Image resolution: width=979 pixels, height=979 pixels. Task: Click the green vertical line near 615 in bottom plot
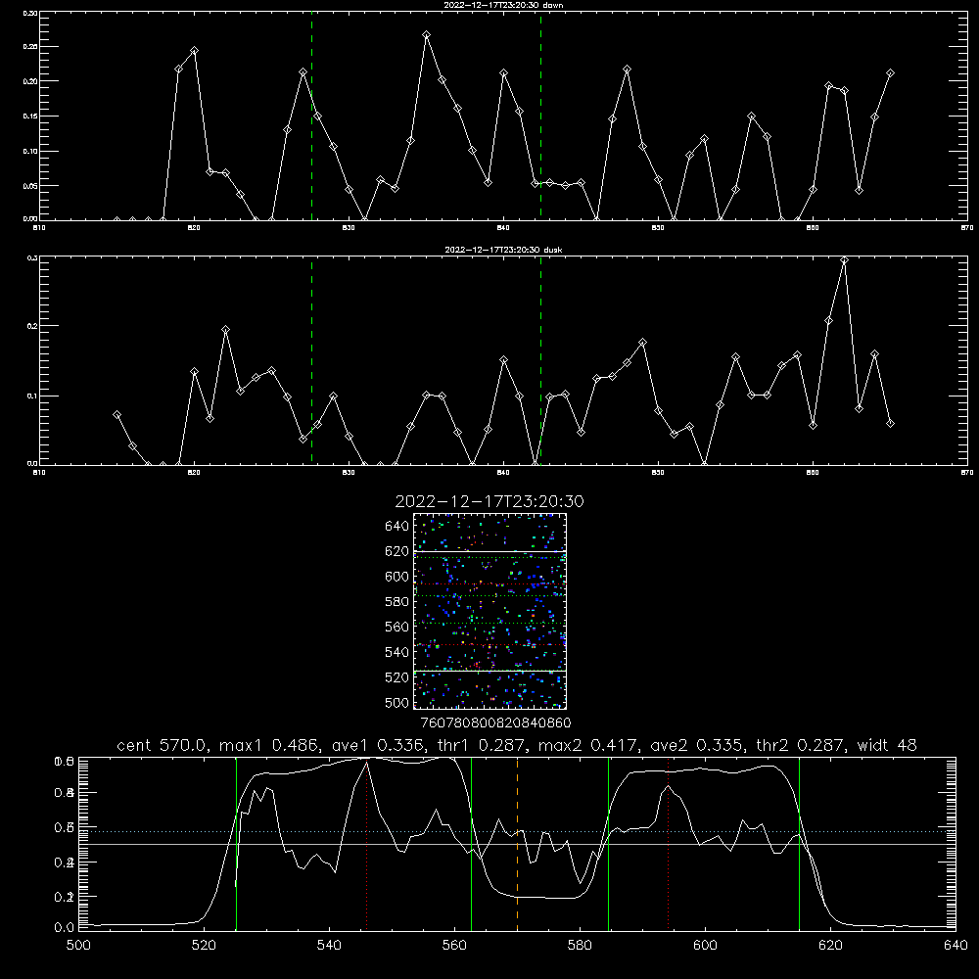coord(799,844)
